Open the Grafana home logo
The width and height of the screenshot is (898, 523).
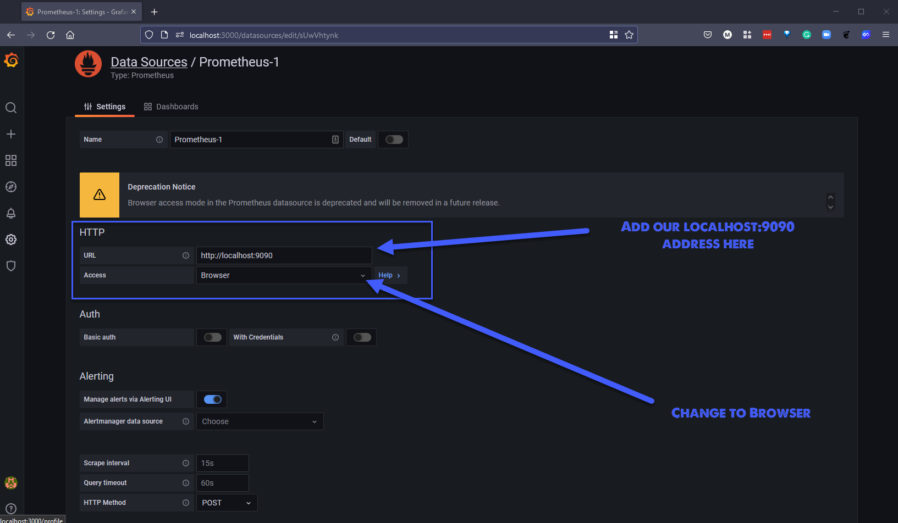[x=11, y=60]
